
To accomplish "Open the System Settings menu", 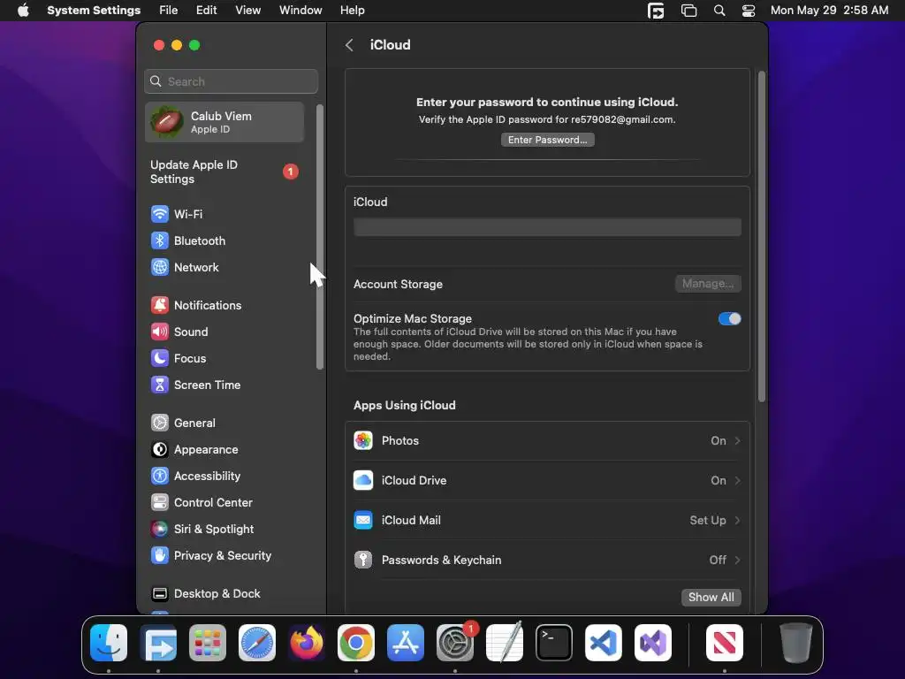I will (94, 11).
